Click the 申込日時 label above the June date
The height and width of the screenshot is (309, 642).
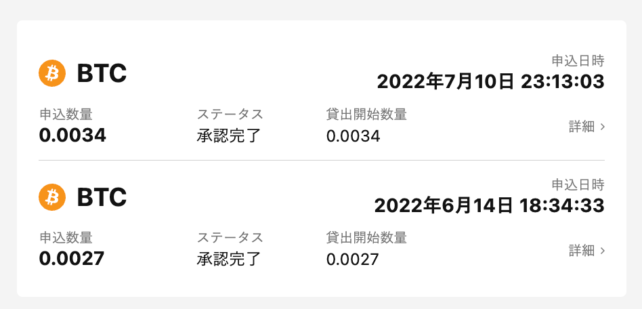[578, 185]
